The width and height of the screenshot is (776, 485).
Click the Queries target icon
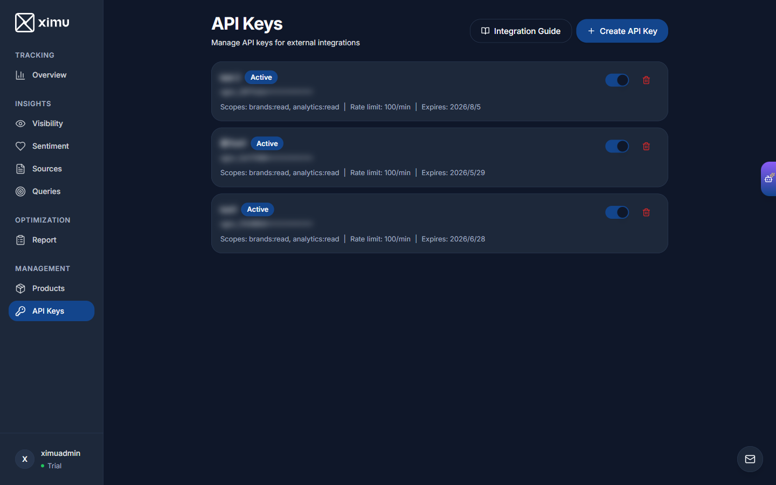click(x=20, y=191)
